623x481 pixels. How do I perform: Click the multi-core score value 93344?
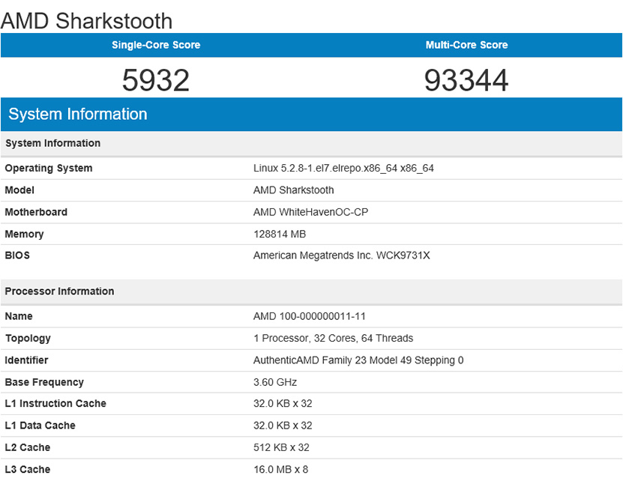466,80
